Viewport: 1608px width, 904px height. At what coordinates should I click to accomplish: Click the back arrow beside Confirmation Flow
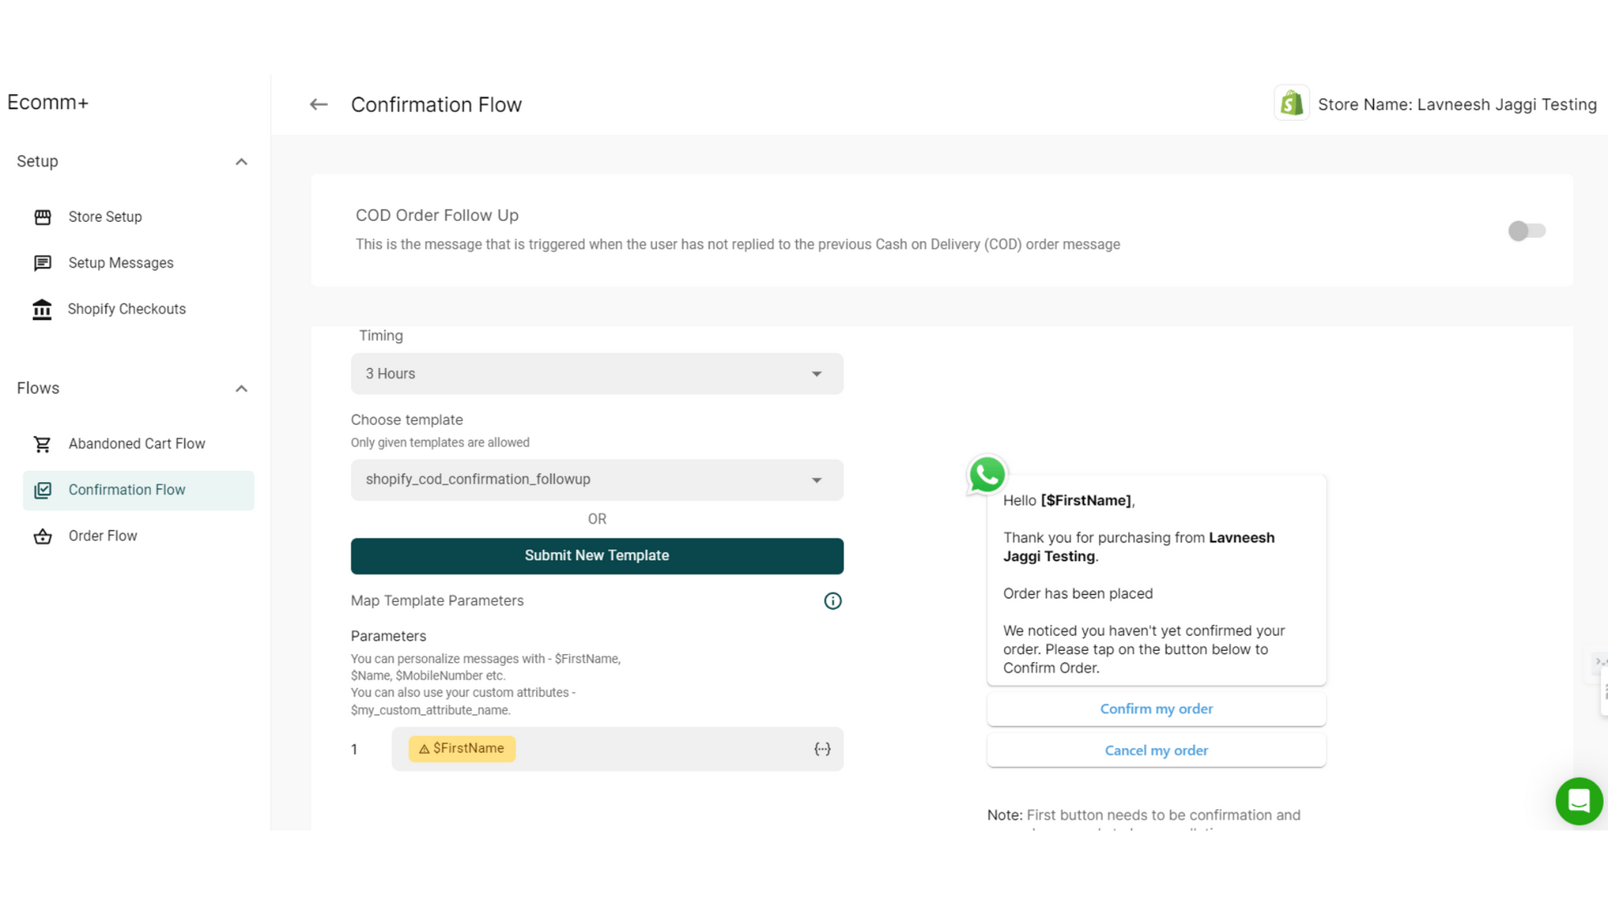coord(318,104)
